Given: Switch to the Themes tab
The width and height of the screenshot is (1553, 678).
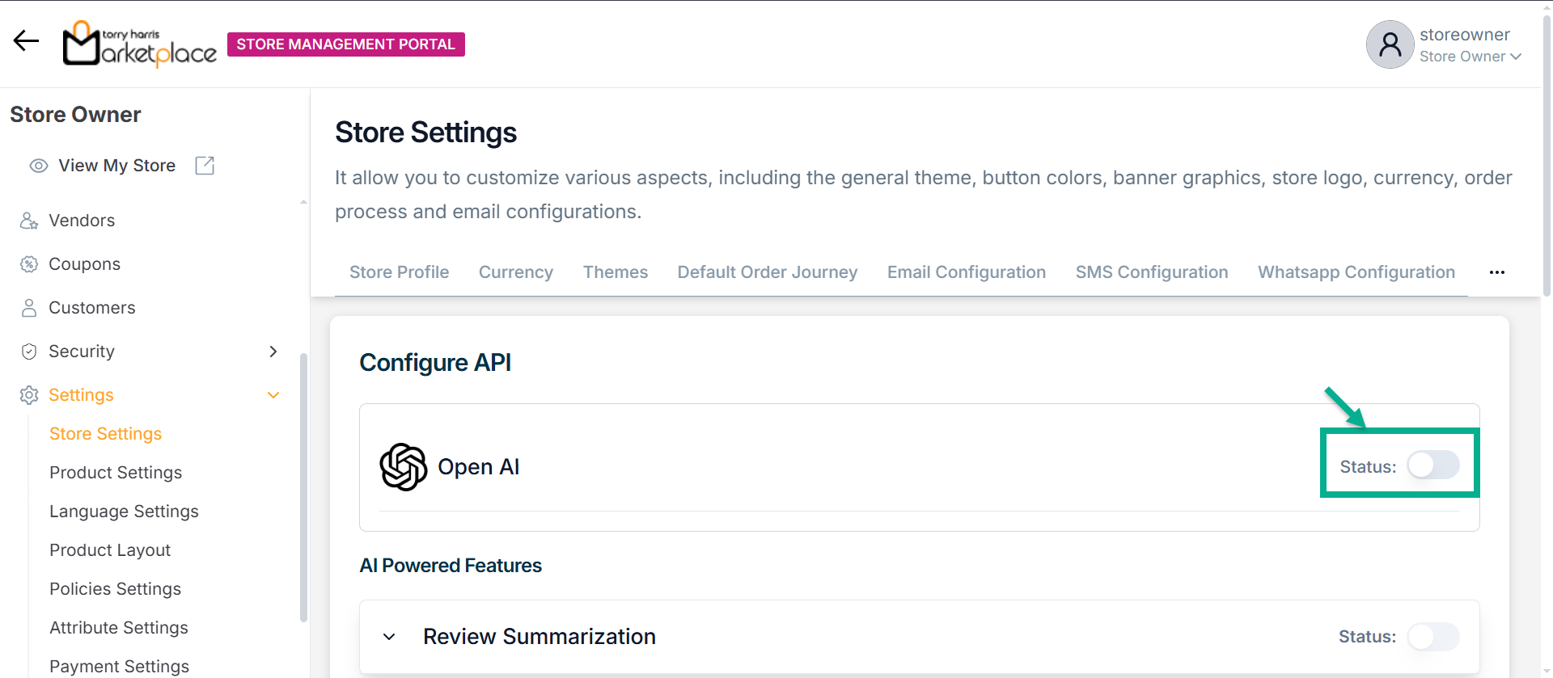Looking at the screenshot, I should pyautogui.click(x=615, y=272).
